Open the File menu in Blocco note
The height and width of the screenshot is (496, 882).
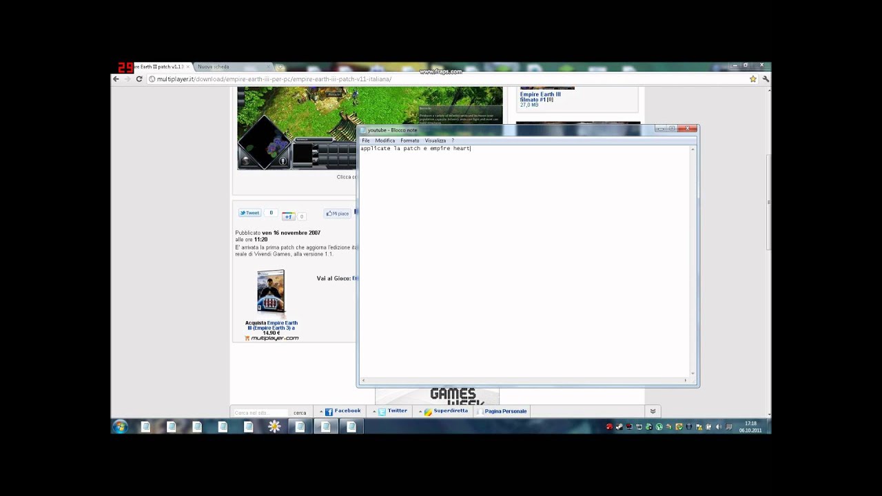point(366,141)
